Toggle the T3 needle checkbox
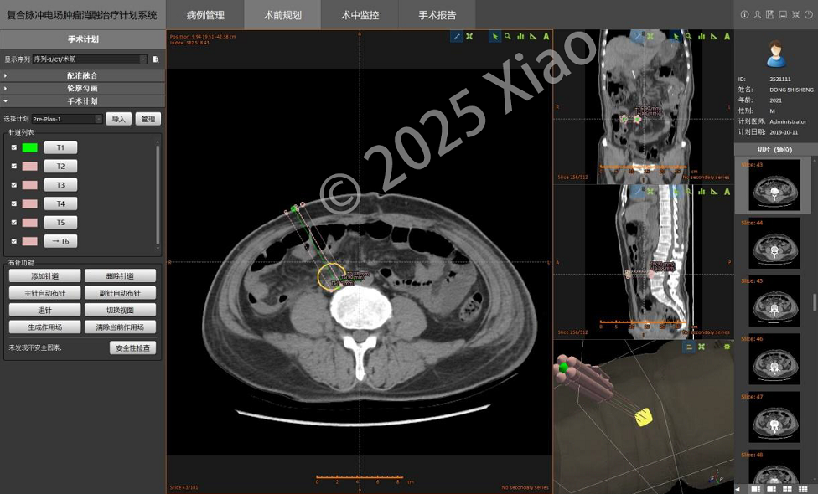The width and height of the screenshot is (818, 494). point(14,185)
